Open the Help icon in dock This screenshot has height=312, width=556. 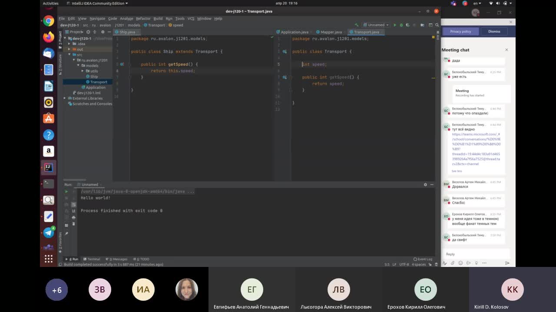49,135
